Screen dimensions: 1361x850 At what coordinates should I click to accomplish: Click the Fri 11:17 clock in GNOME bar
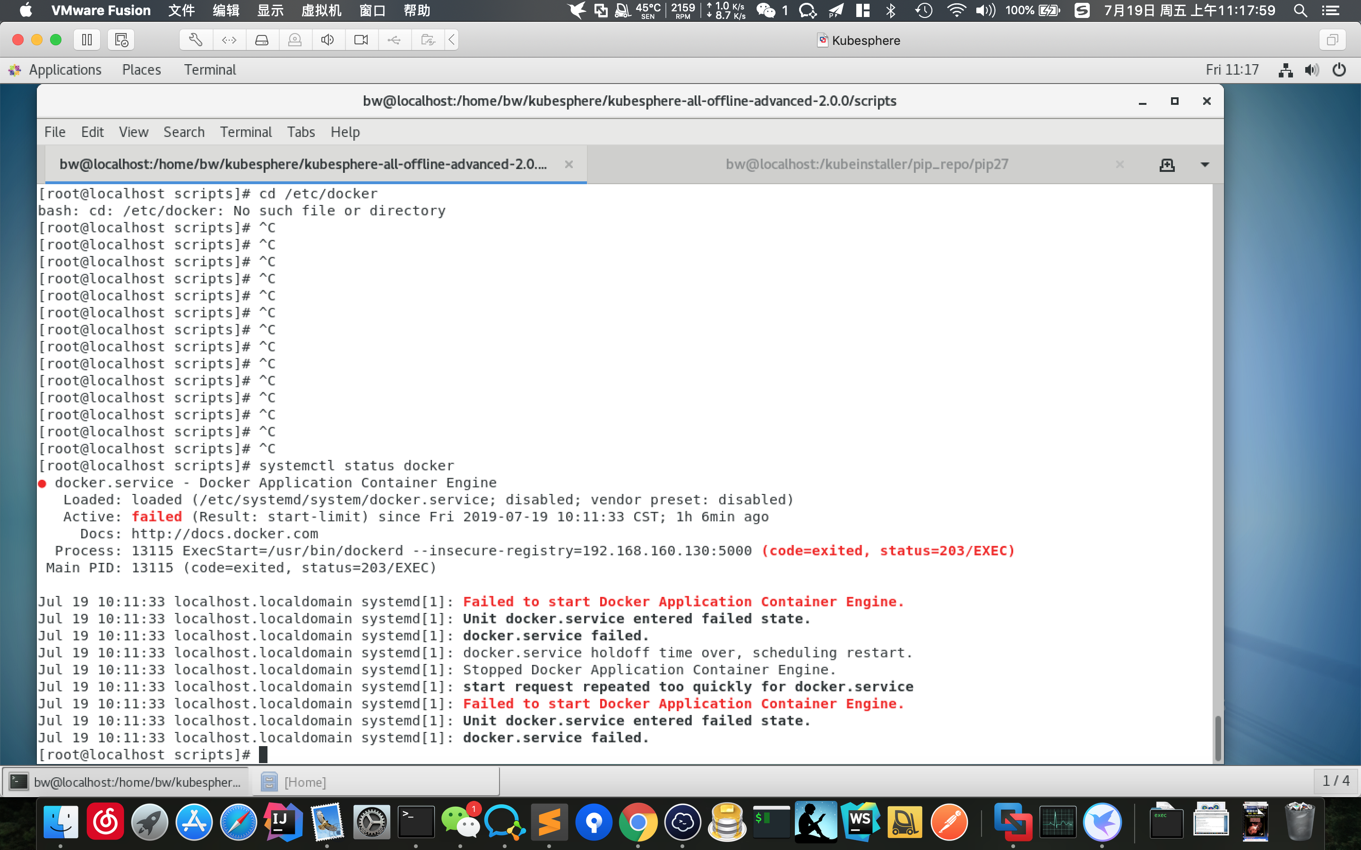coord(1232,70)
